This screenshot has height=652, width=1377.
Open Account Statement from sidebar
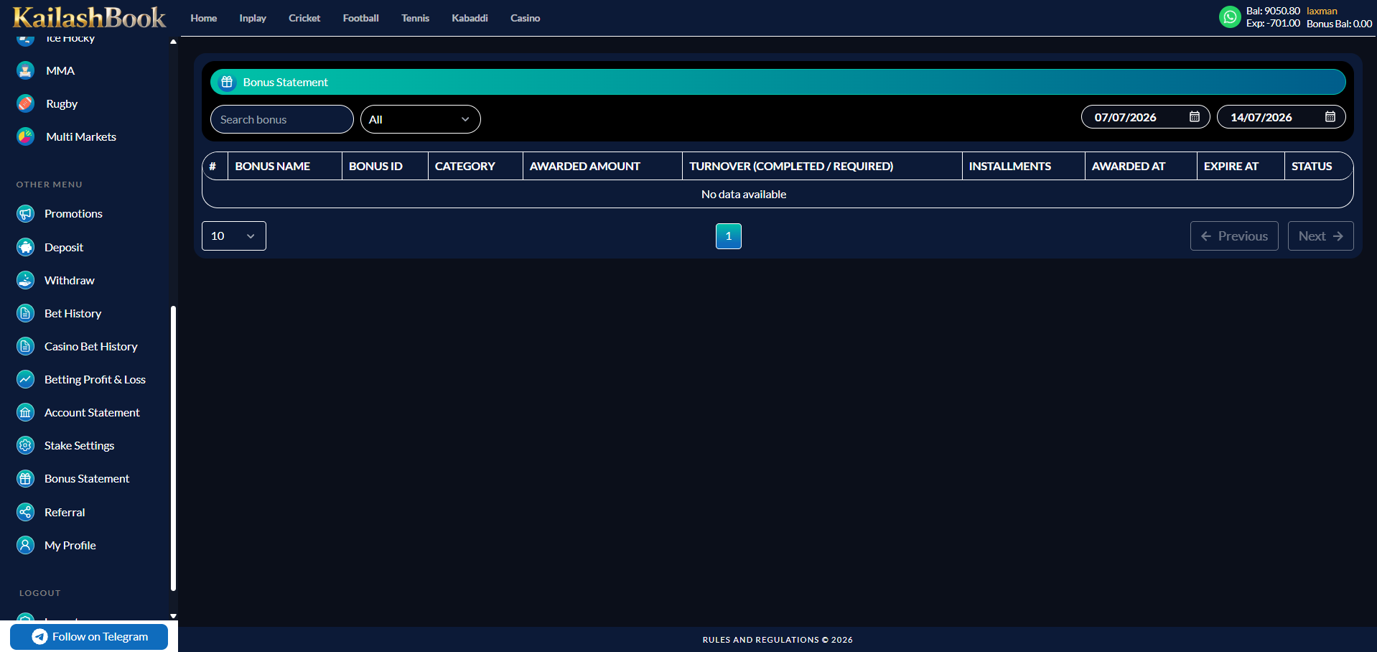[x=92, y=412]
